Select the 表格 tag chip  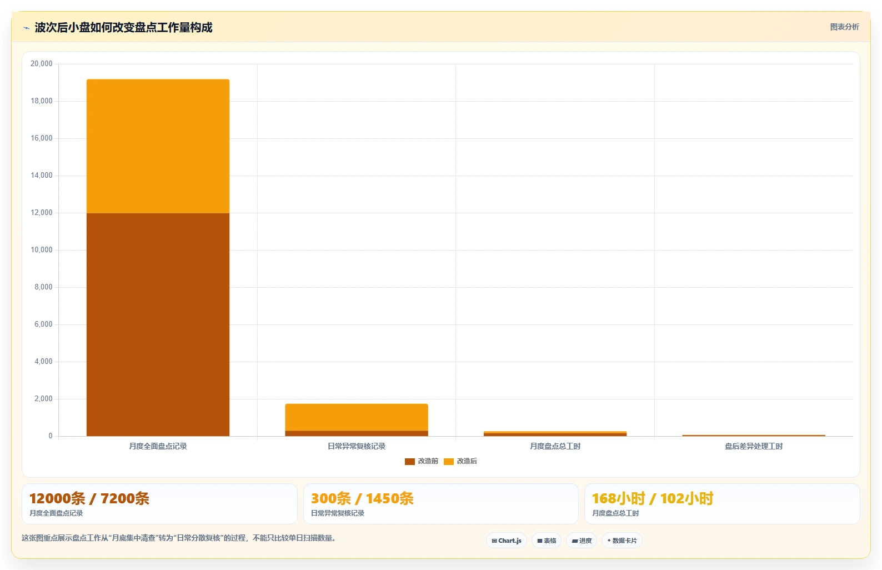(547, 541)
